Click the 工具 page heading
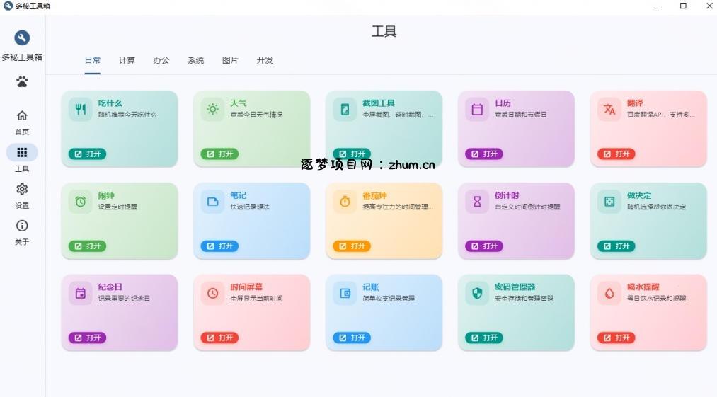Viewport: 717px width, 397px height. point(384,31)
